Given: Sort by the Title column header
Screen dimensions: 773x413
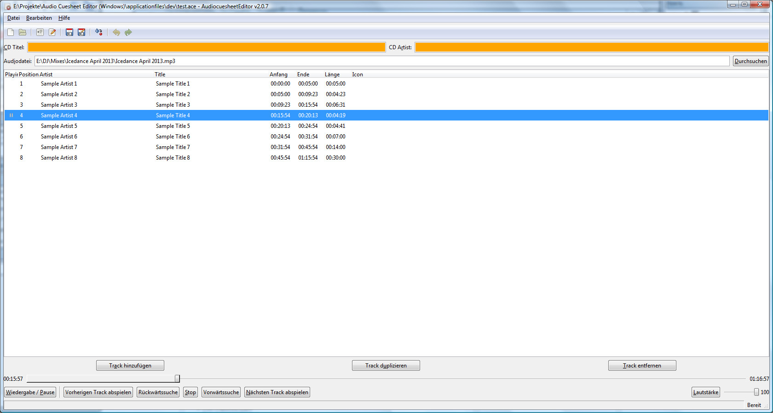Looking at the screenshot, I should [x=211, y=75].
